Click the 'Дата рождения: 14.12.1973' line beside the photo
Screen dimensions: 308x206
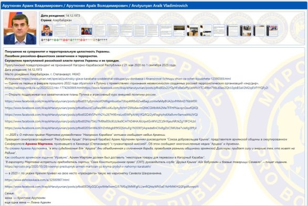(60, 16)
